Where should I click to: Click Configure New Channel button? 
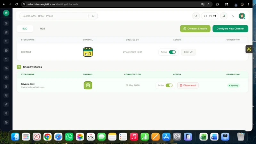click(x=230, y=28)
